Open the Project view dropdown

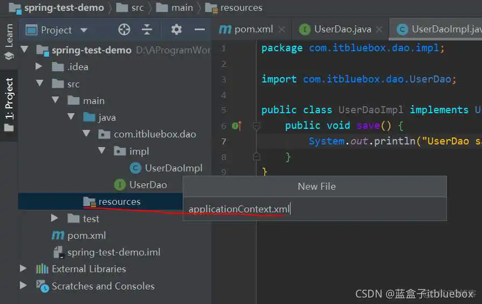[x=84, y=30]
